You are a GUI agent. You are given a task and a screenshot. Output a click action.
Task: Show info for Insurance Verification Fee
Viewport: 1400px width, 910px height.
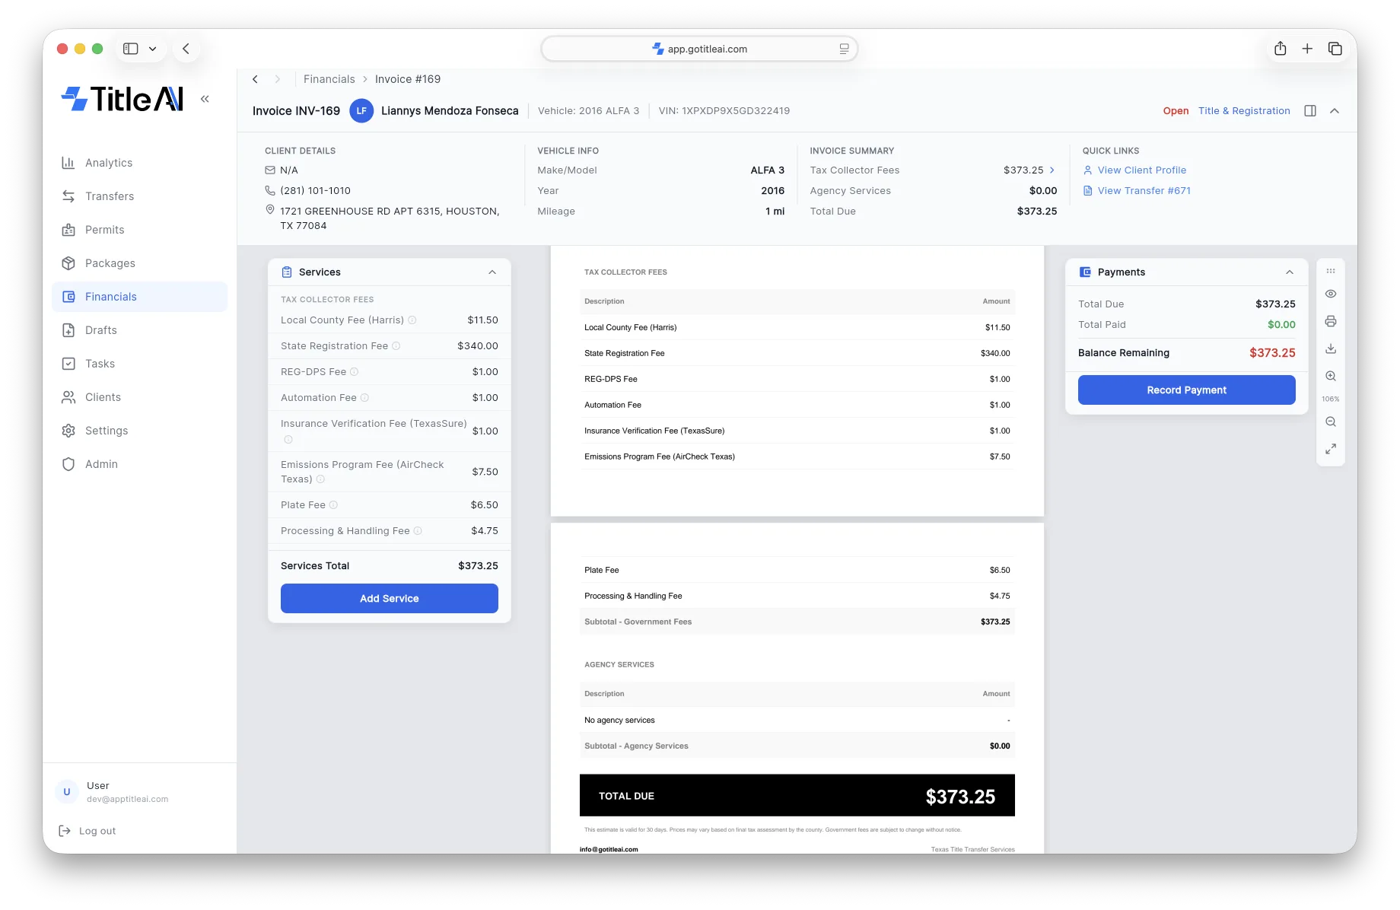[x=288, y=440]
